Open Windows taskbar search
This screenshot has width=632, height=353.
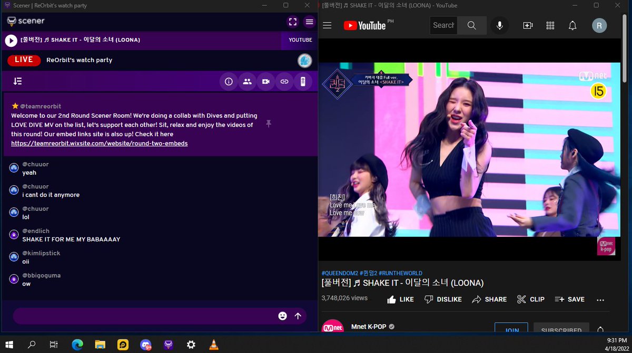32,345
